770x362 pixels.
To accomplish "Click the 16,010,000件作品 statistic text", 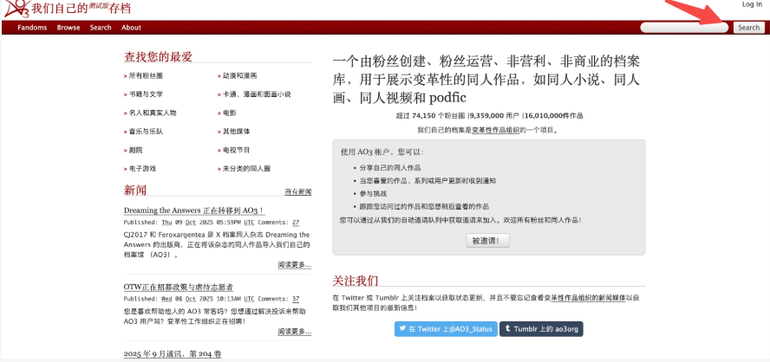I will point(553,116).
